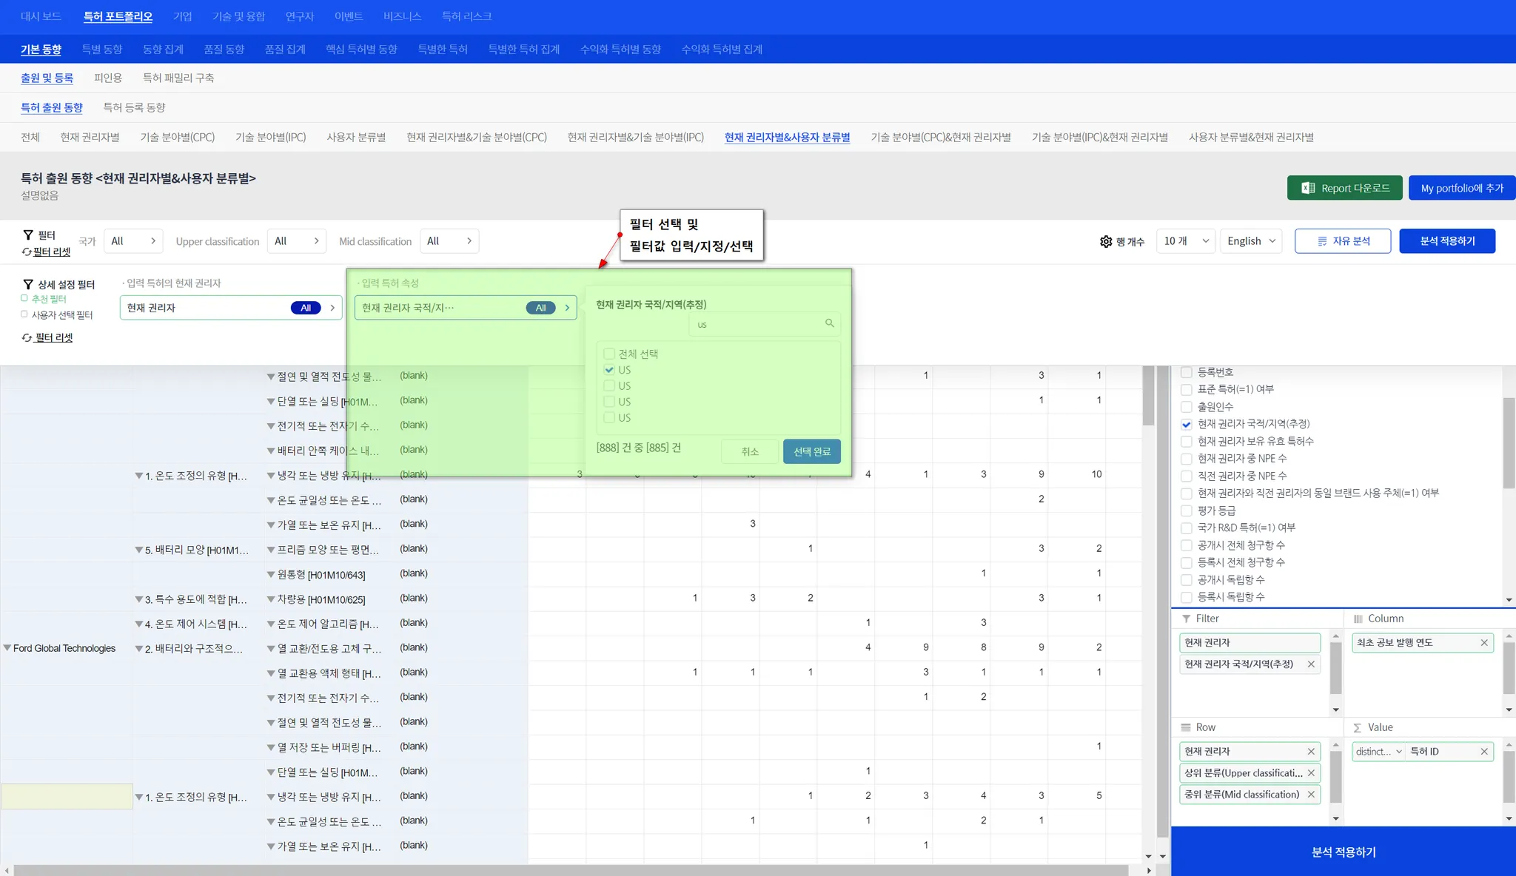Screen dimensions: 1516x876
Task: Check the 전체 선택 checkbox
Action: point(609,354)
